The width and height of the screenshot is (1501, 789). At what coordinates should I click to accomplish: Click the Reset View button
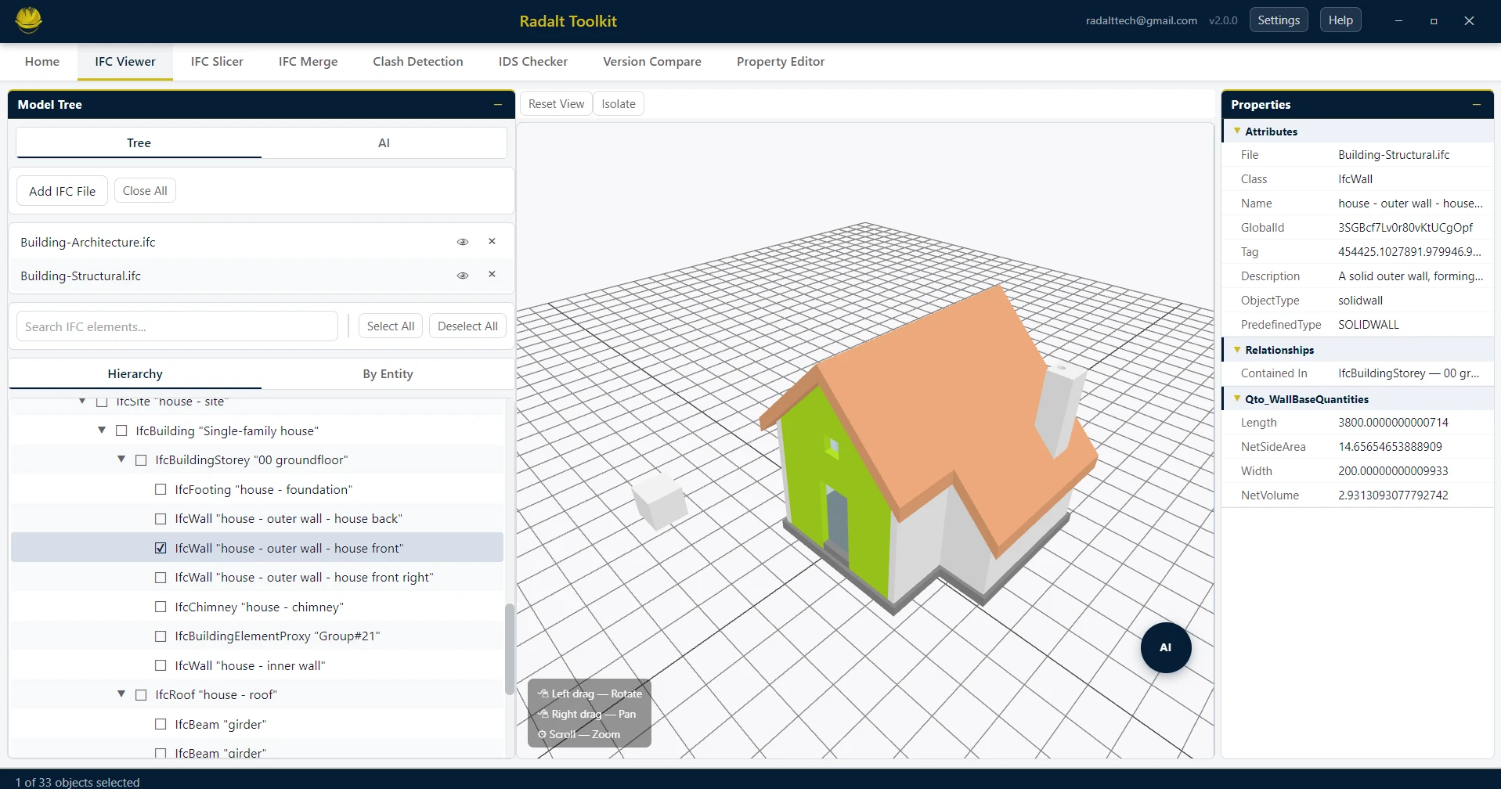click(556, 103)
